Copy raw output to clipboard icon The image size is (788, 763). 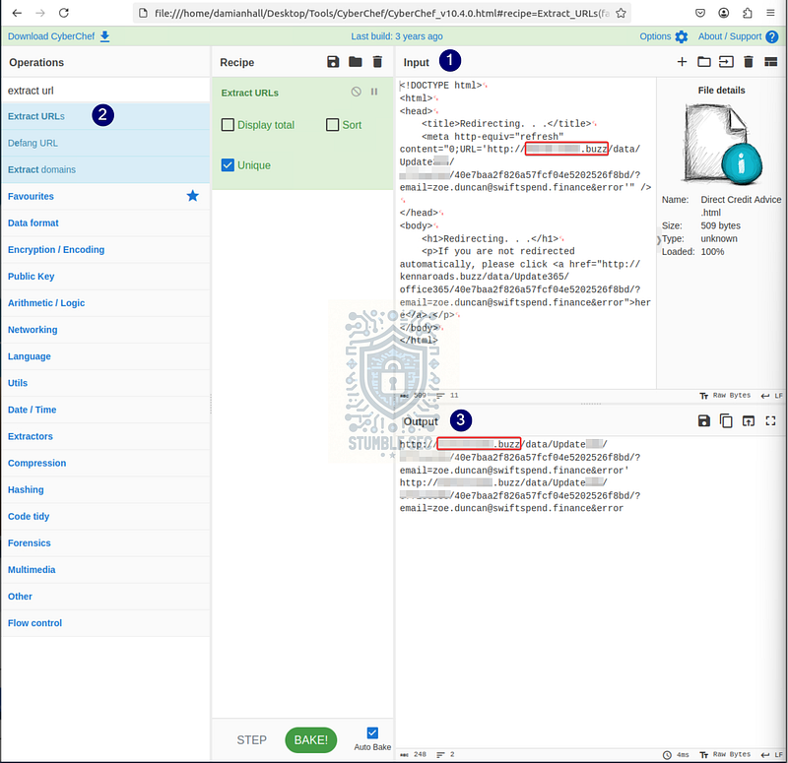click(726, 421)
